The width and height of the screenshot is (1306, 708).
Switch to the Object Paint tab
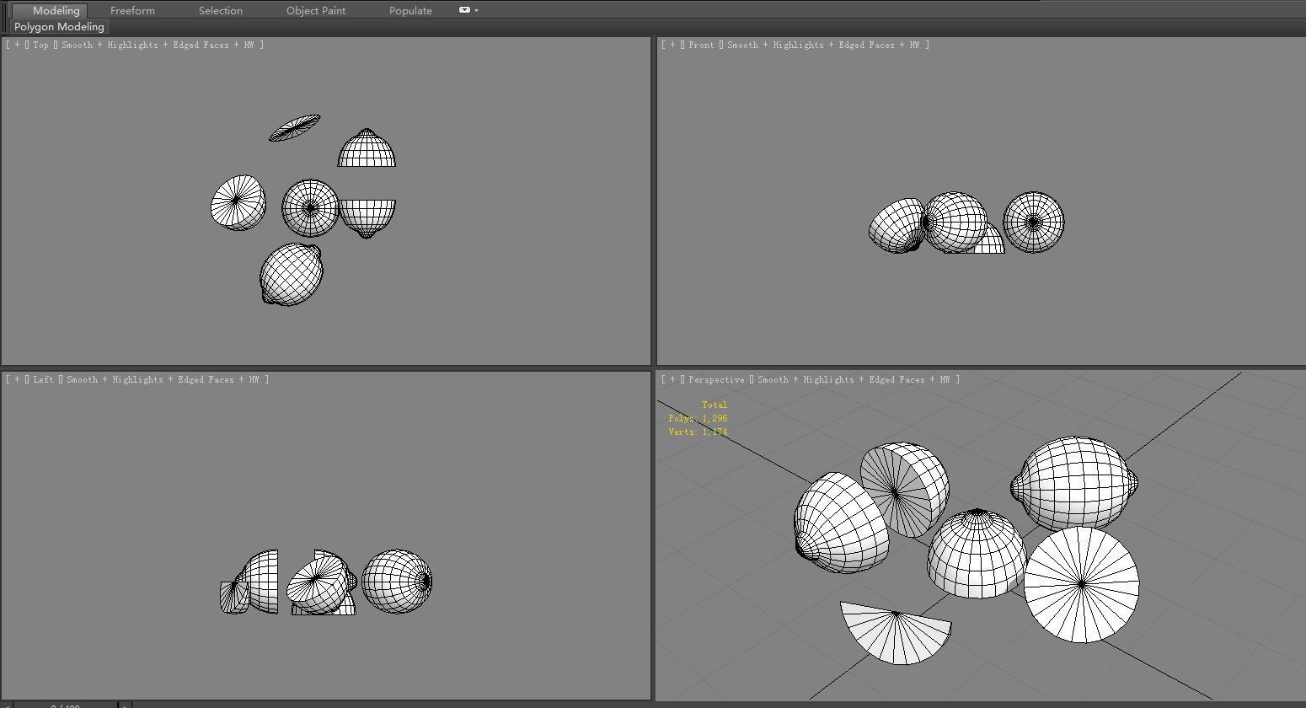pyautogui.click(x=316, y=11)
